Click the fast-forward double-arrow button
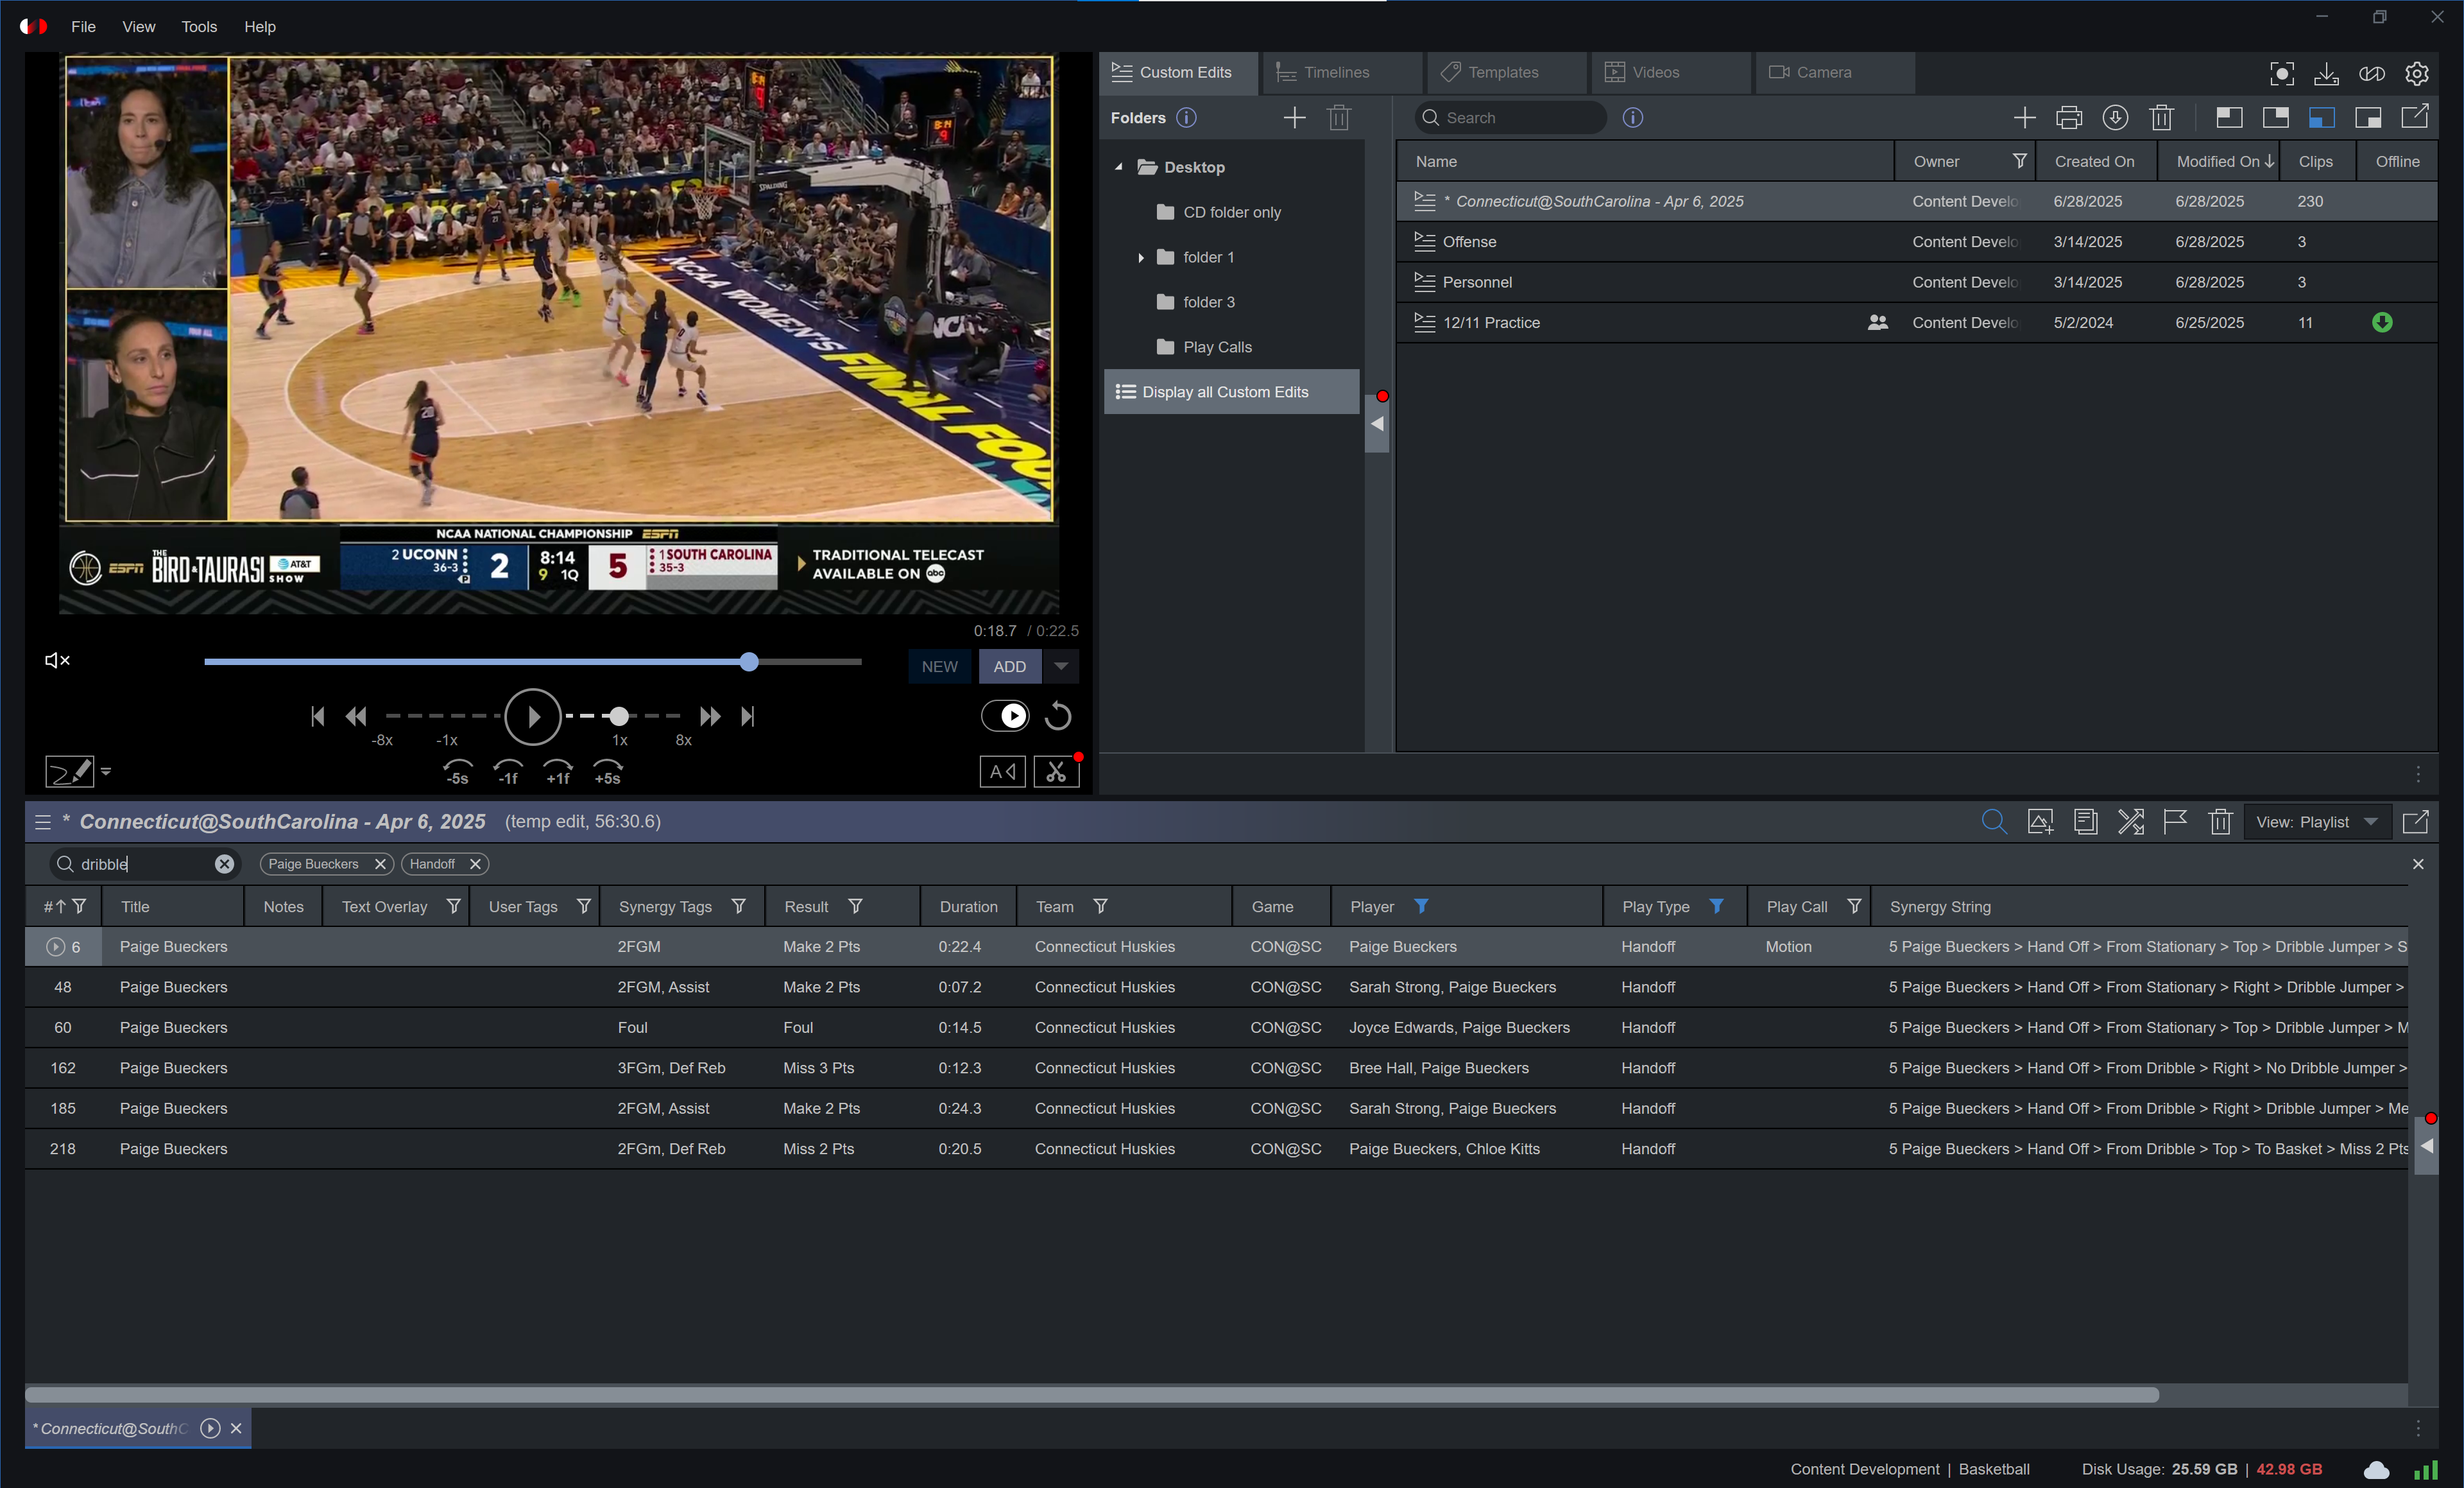The height and width of the screenshot is (1488, 2464). coord(710,716)
